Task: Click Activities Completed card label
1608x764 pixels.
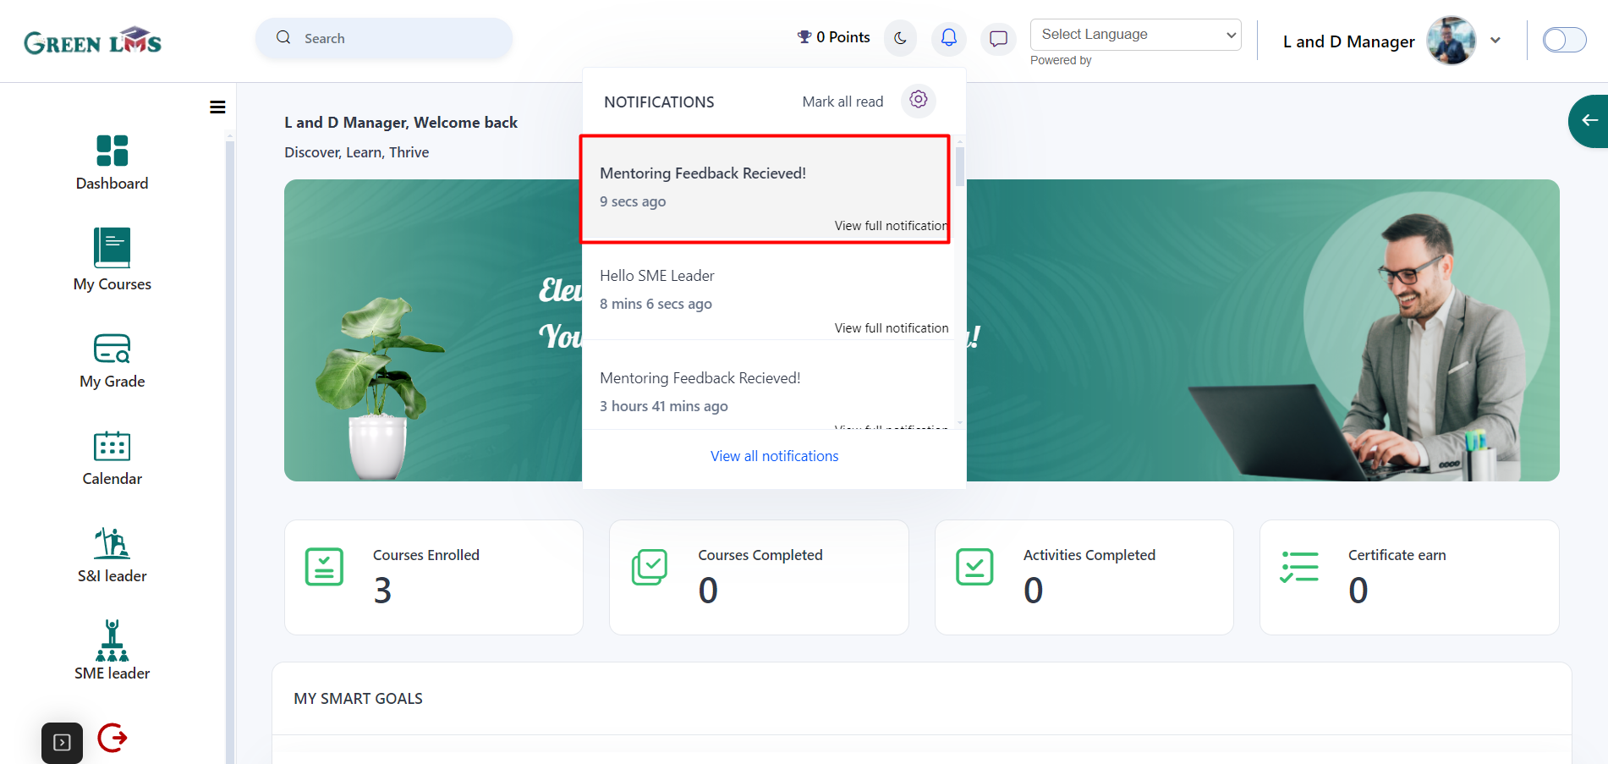Action: [1089, 555]
